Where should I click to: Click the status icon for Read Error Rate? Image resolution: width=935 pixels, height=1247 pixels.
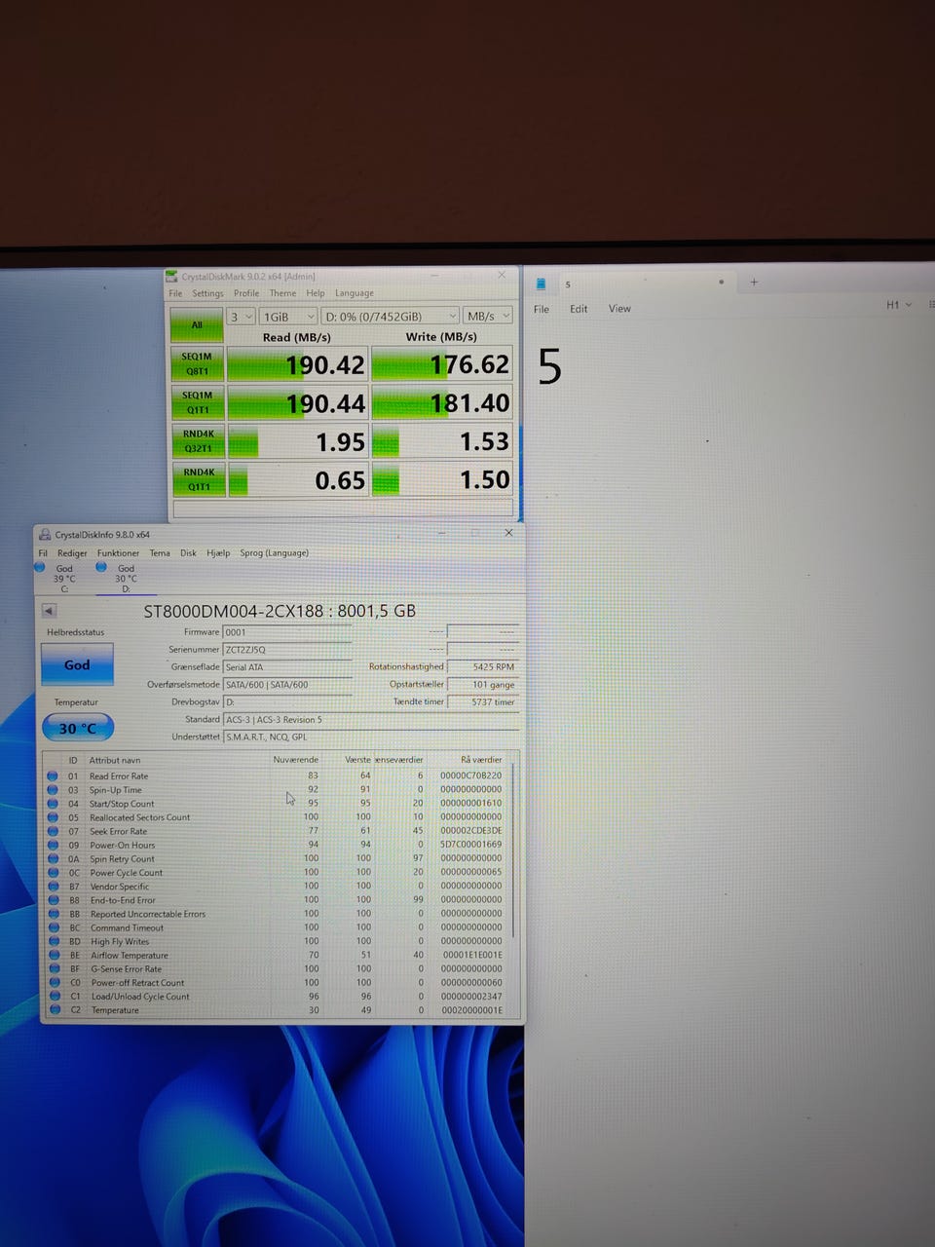pyautogui.click(x=53, y=775)
